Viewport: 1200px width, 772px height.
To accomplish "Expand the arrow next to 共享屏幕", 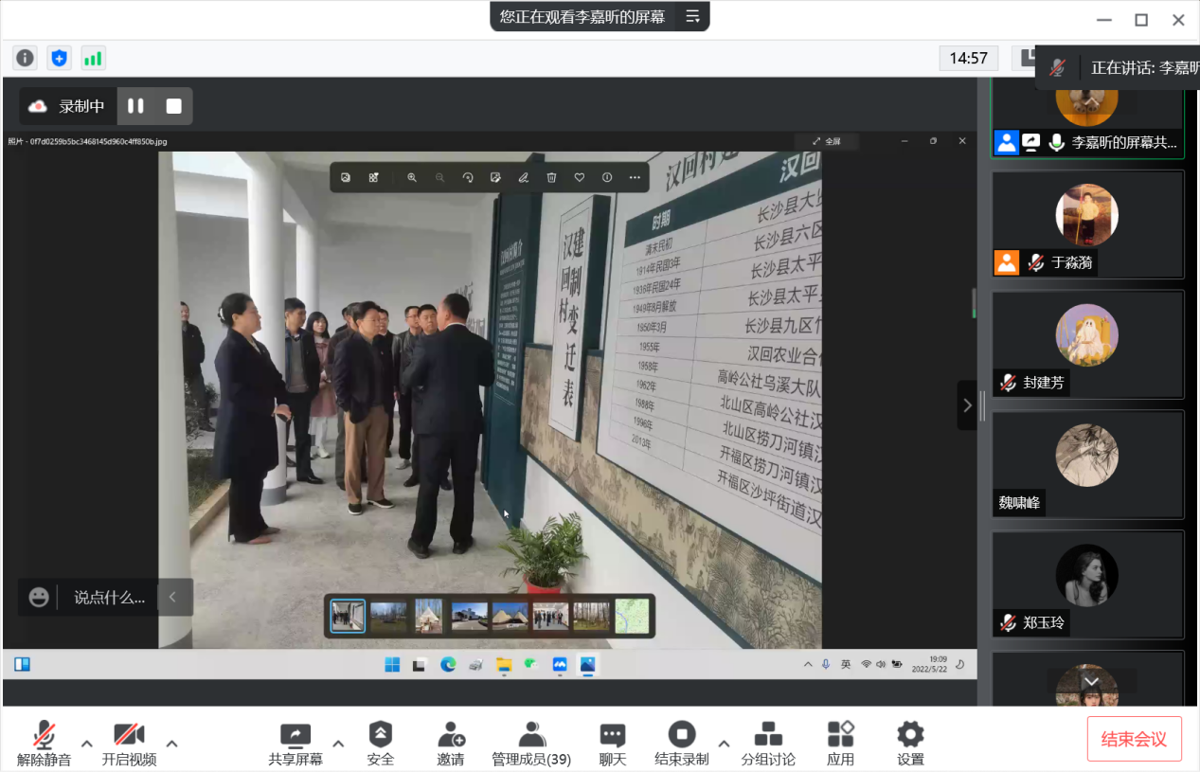I will point(338,744).
